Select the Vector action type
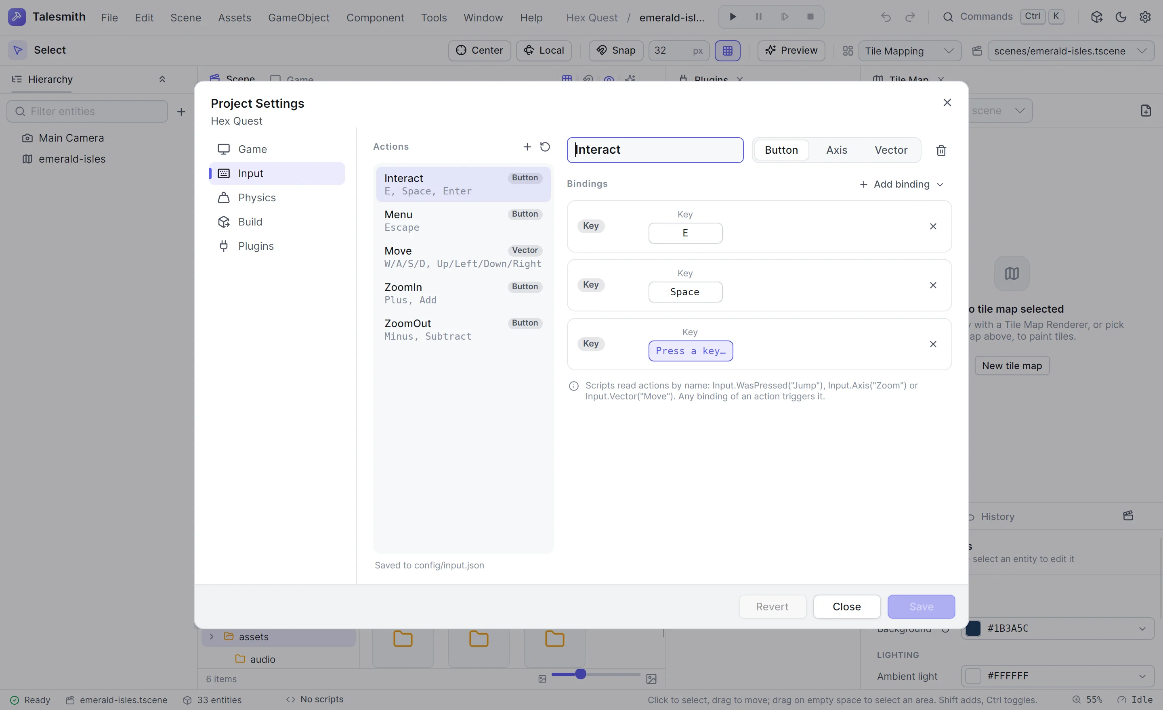Image resolution: width=1163 pixels, height=710 pixels. pos(891,150)
